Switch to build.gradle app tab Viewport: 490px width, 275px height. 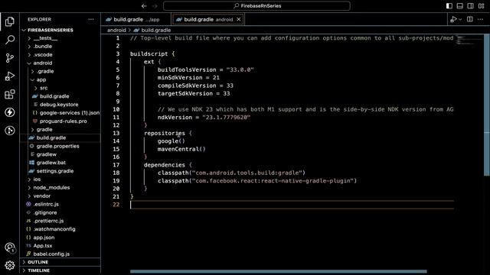(x=136, y=19)
